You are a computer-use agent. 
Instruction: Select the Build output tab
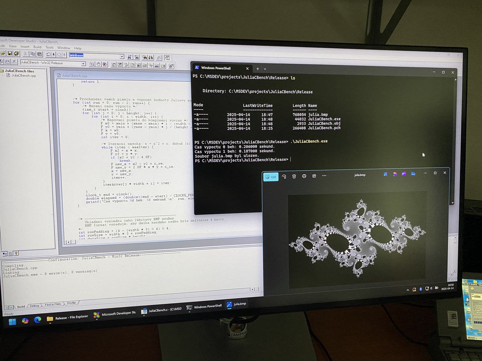(21, 306)
